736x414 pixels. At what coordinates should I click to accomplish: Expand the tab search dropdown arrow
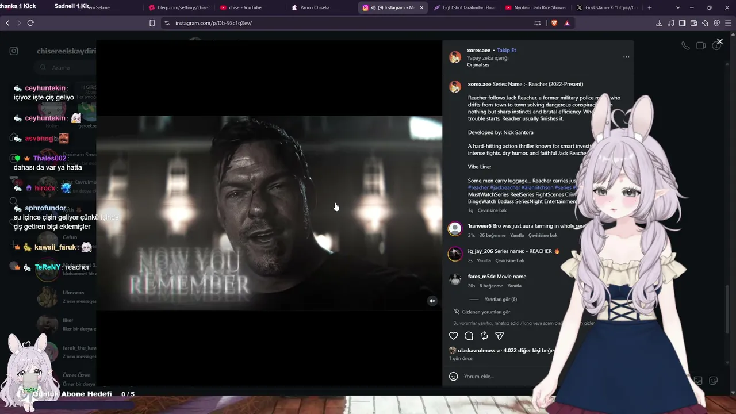click(x=678, y=7)
